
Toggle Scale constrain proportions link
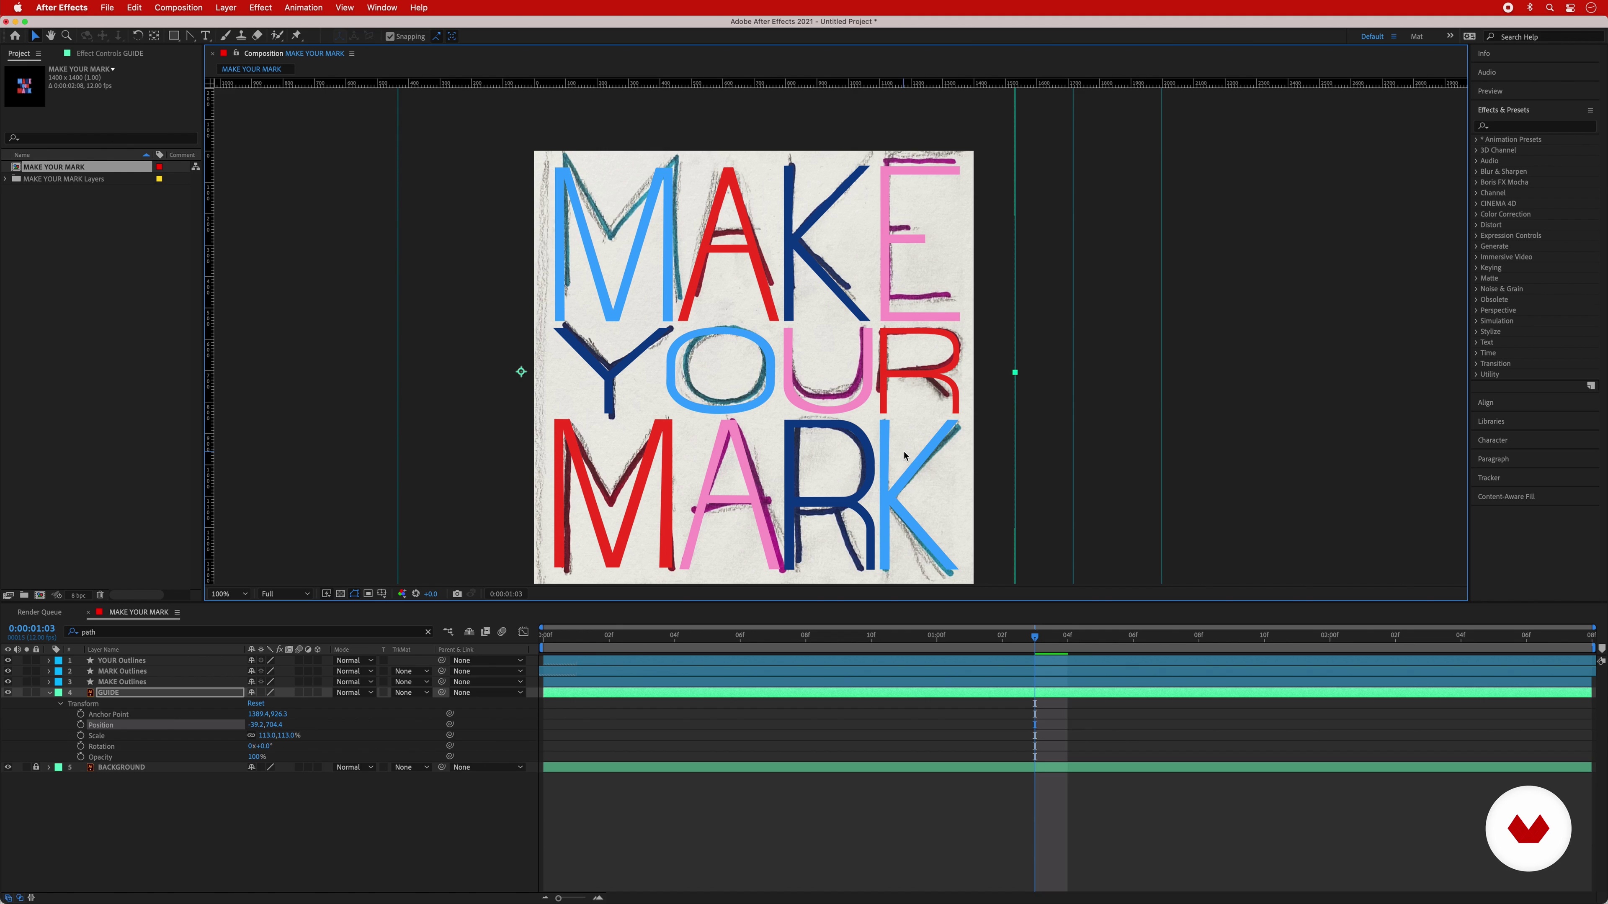(252, 736)
